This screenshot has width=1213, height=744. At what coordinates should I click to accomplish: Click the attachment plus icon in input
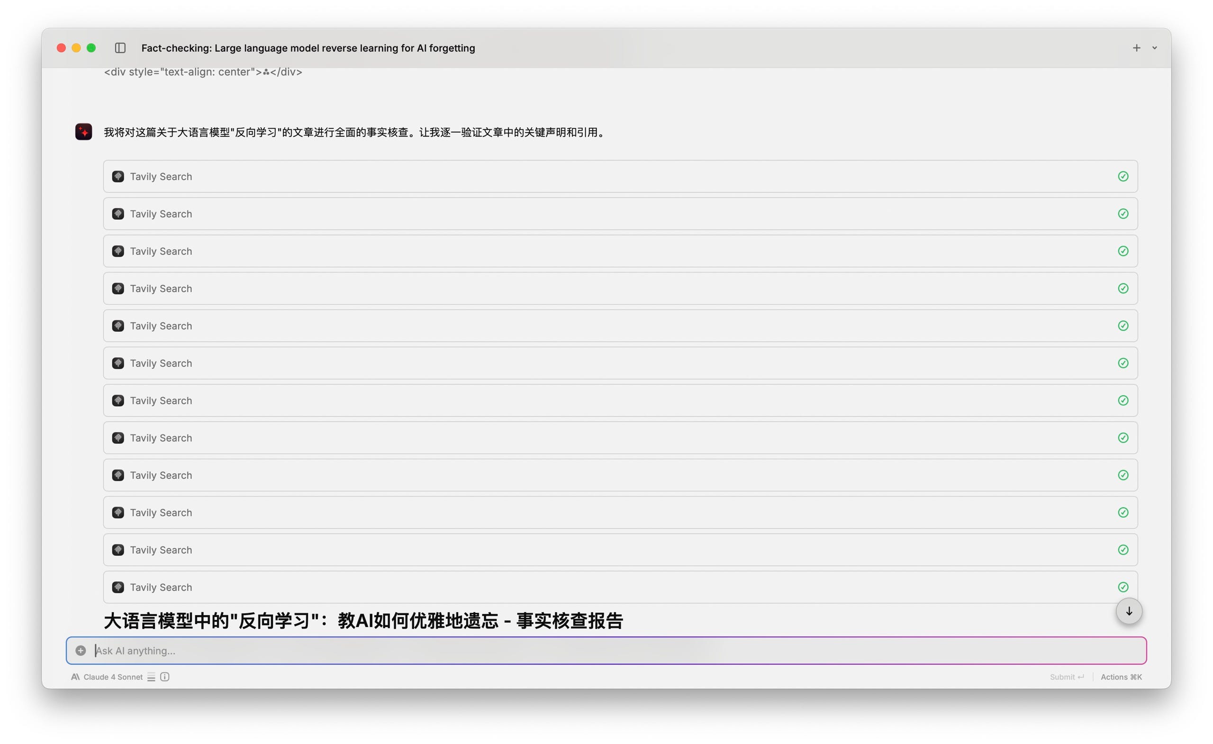pos(81,651)
